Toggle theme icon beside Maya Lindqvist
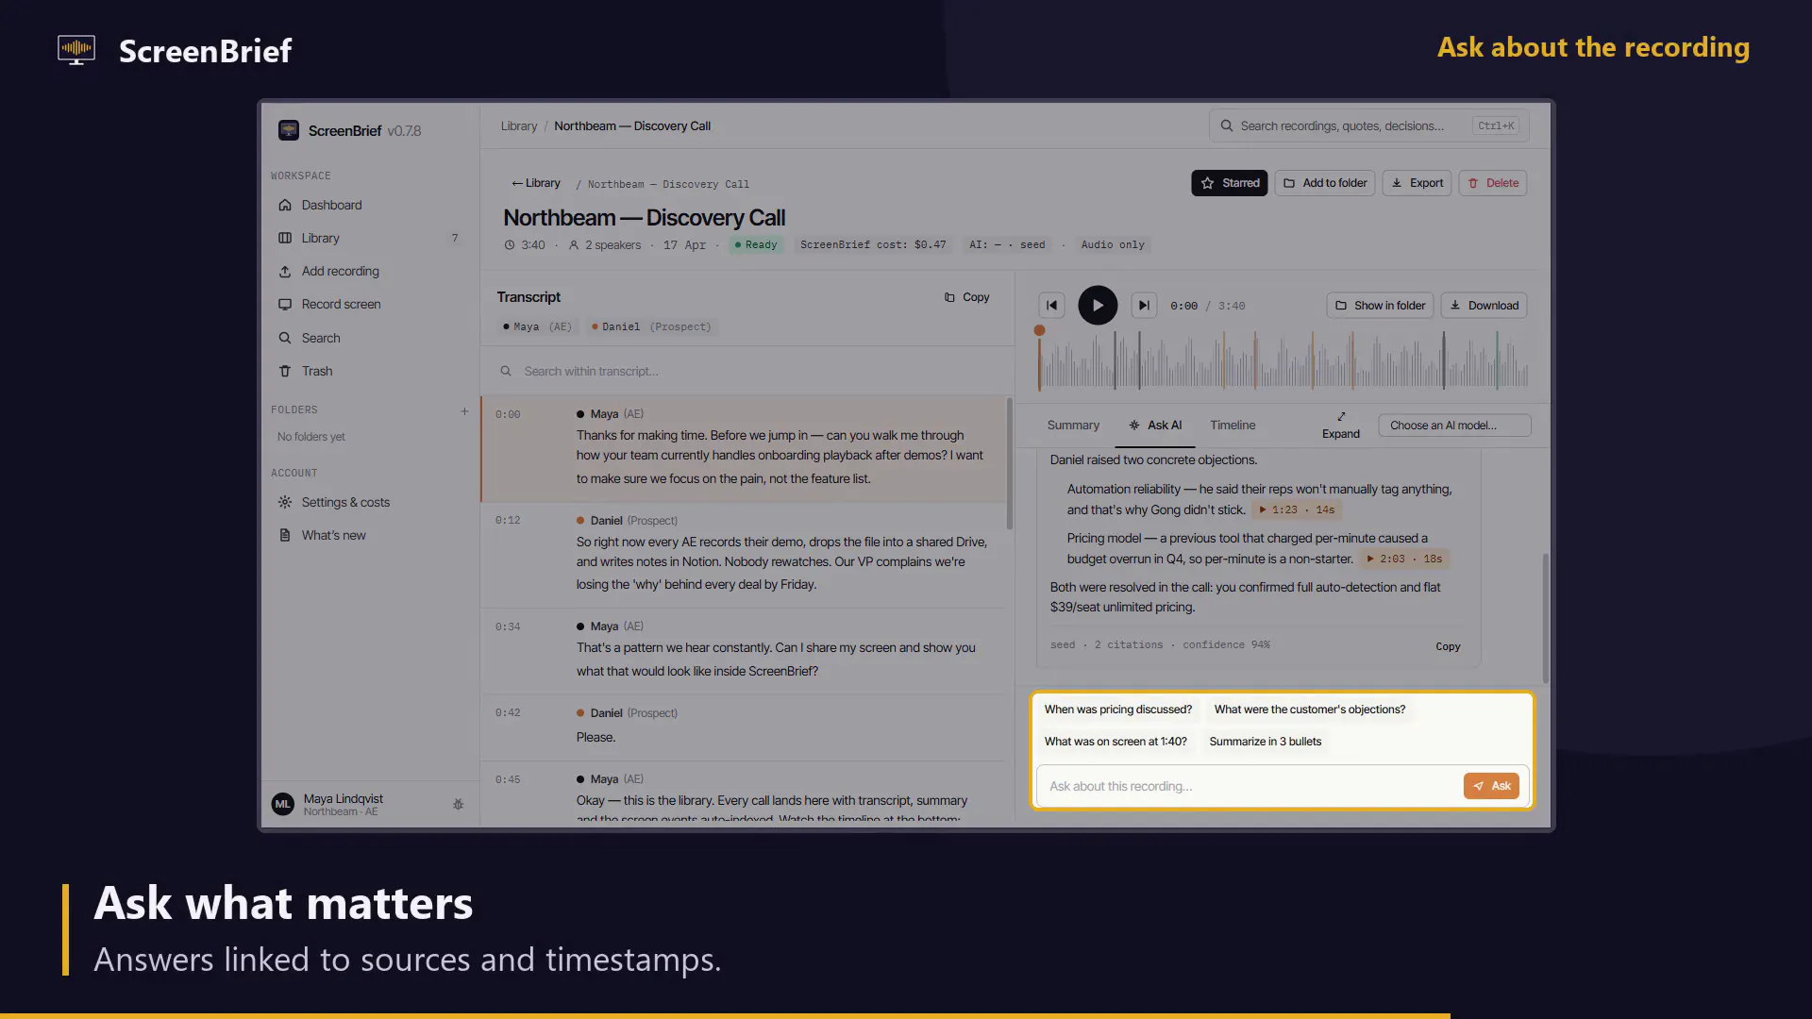The width and height of the screenshot is (1812, 1019). pos(458,804)
